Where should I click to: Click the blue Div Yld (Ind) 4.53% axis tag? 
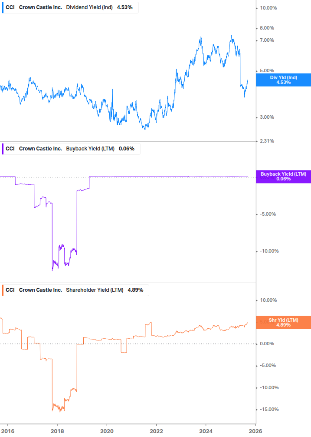284,80
